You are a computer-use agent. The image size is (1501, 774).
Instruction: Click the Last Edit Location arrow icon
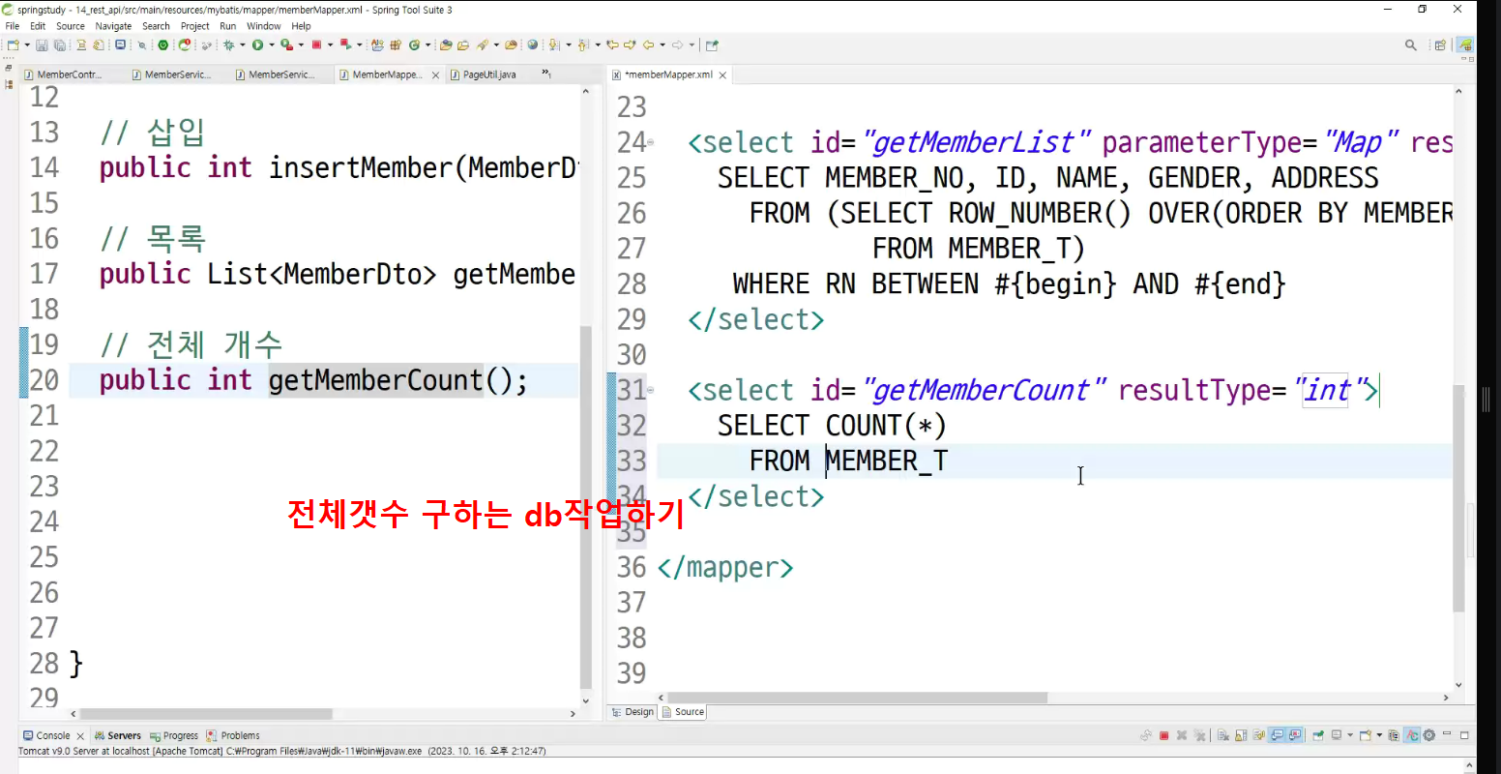pyautogui.click(x=613, y=45)
